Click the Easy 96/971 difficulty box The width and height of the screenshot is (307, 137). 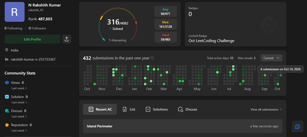[165, 11]
